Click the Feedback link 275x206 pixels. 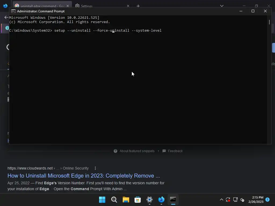coord(175,151)
